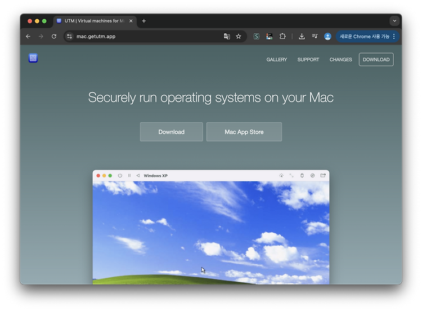422x311 pixels.
Task: Minimize the Chrome window with yellow button
Action: (x=37, y=21)
